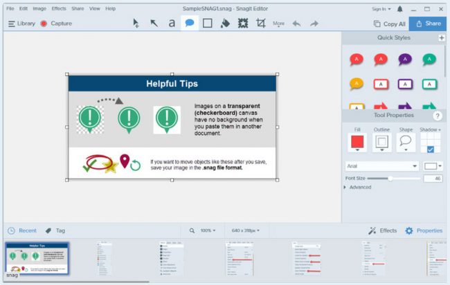
Task: Select the Selection marquee tool
Action: (243, 24)
